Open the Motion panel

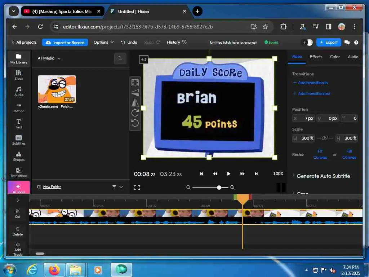(x=19, y=107)
